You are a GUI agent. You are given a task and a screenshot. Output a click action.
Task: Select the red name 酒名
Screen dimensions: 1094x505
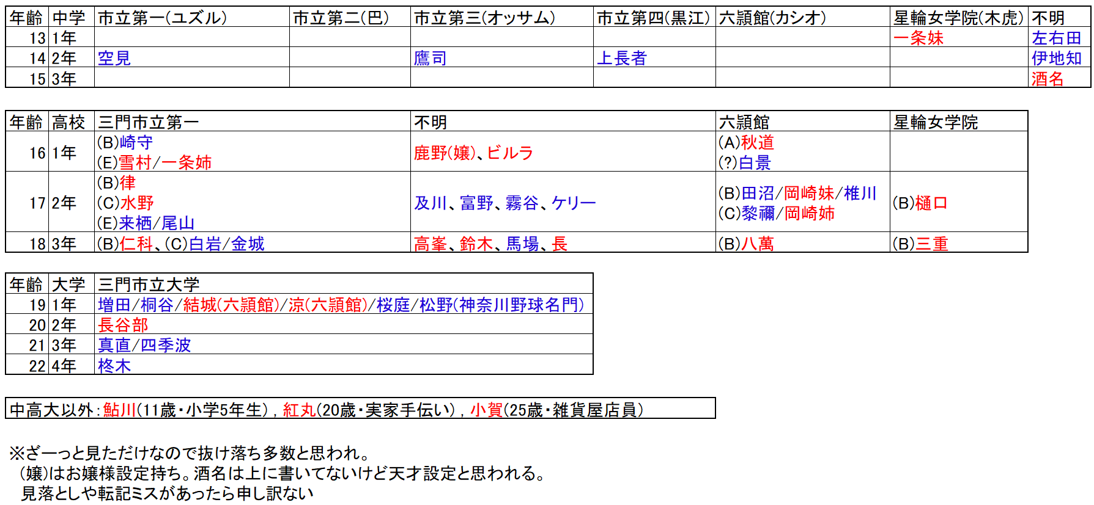pos(1048,78)
